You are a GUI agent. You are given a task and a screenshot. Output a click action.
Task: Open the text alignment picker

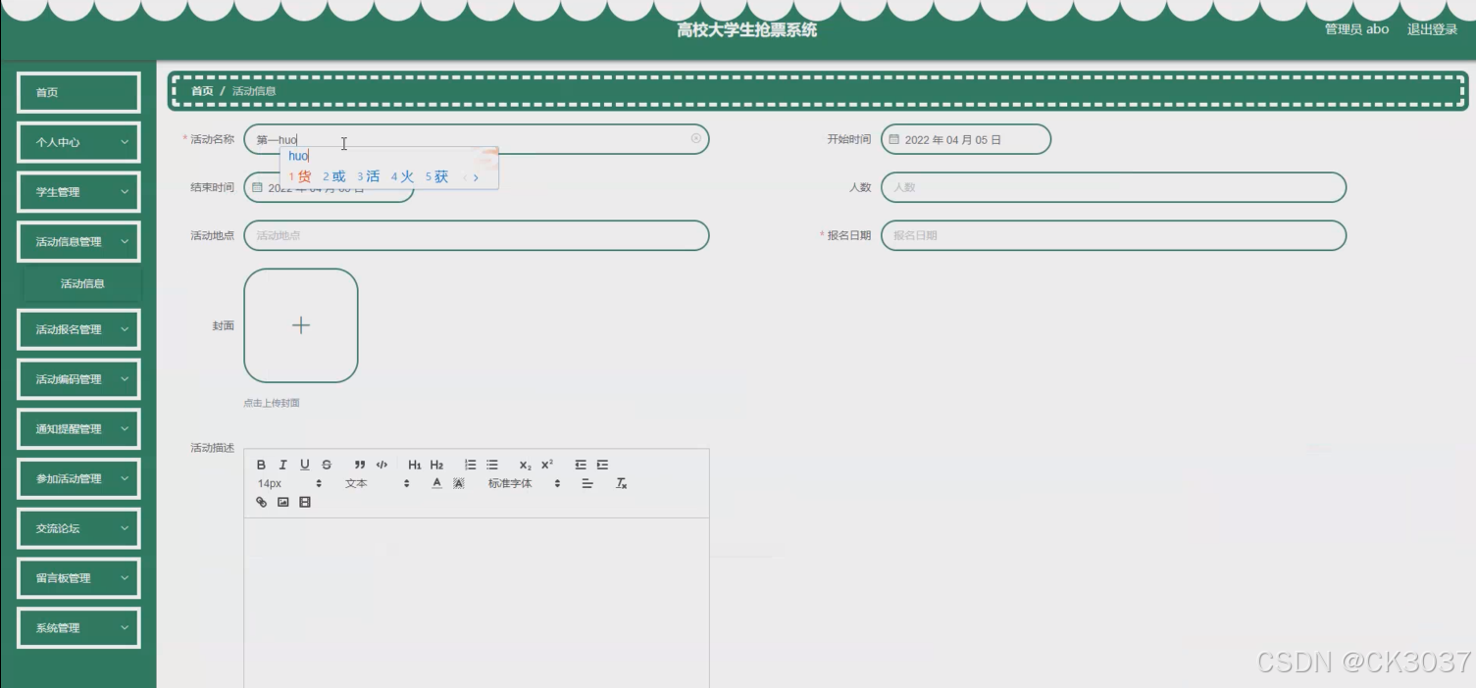(587, 483)
